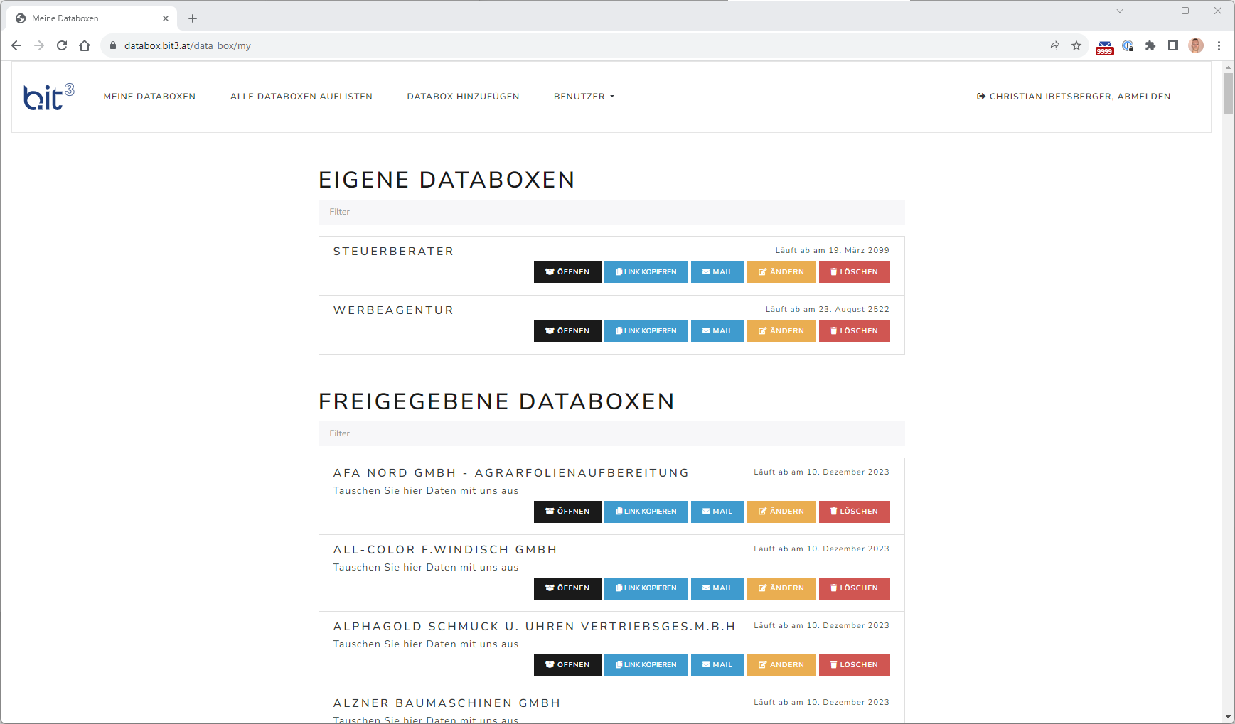The width and height of the screenshot is (1235, 724).
Task: Open the Chrome profile avatar
Action: tap(1196, 45)
